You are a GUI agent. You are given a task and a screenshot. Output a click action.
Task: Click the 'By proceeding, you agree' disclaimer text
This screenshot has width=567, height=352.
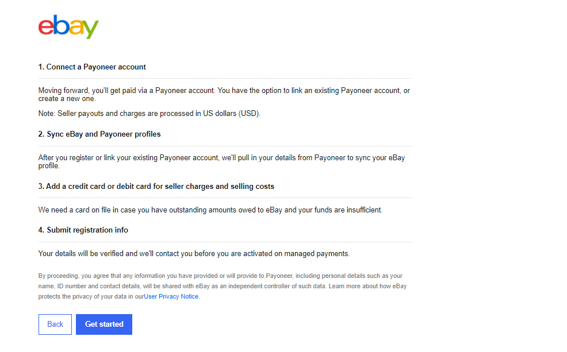223,286
